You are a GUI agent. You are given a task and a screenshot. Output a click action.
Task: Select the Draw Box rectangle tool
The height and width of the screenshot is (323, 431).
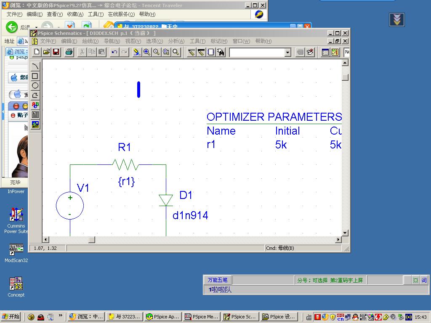pos(35,76)
